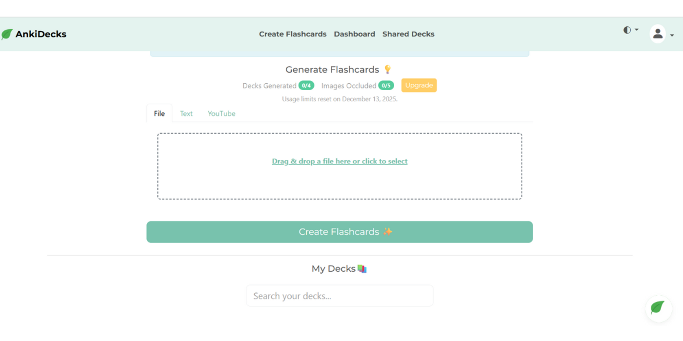Click the AnkiDecks leaf logo
Viewport: 683px width, 341px height.
pos(7,34)
